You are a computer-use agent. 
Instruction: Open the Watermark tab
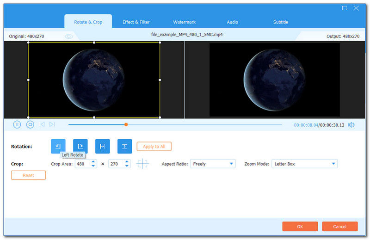184,22
